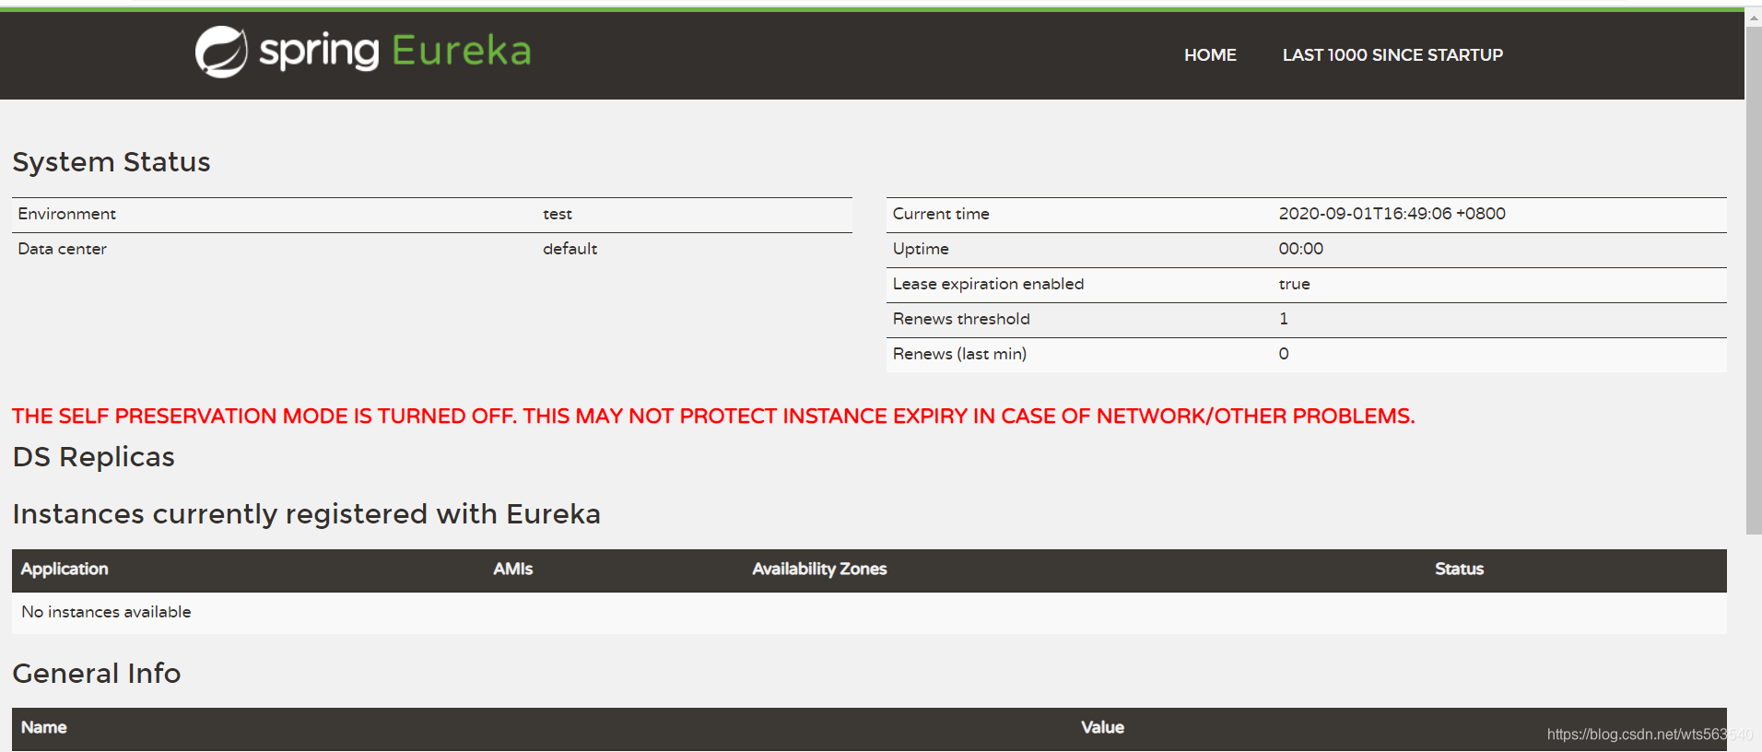Click the Availability Zones column header
Screen dimensions: 1762x752
819,570
